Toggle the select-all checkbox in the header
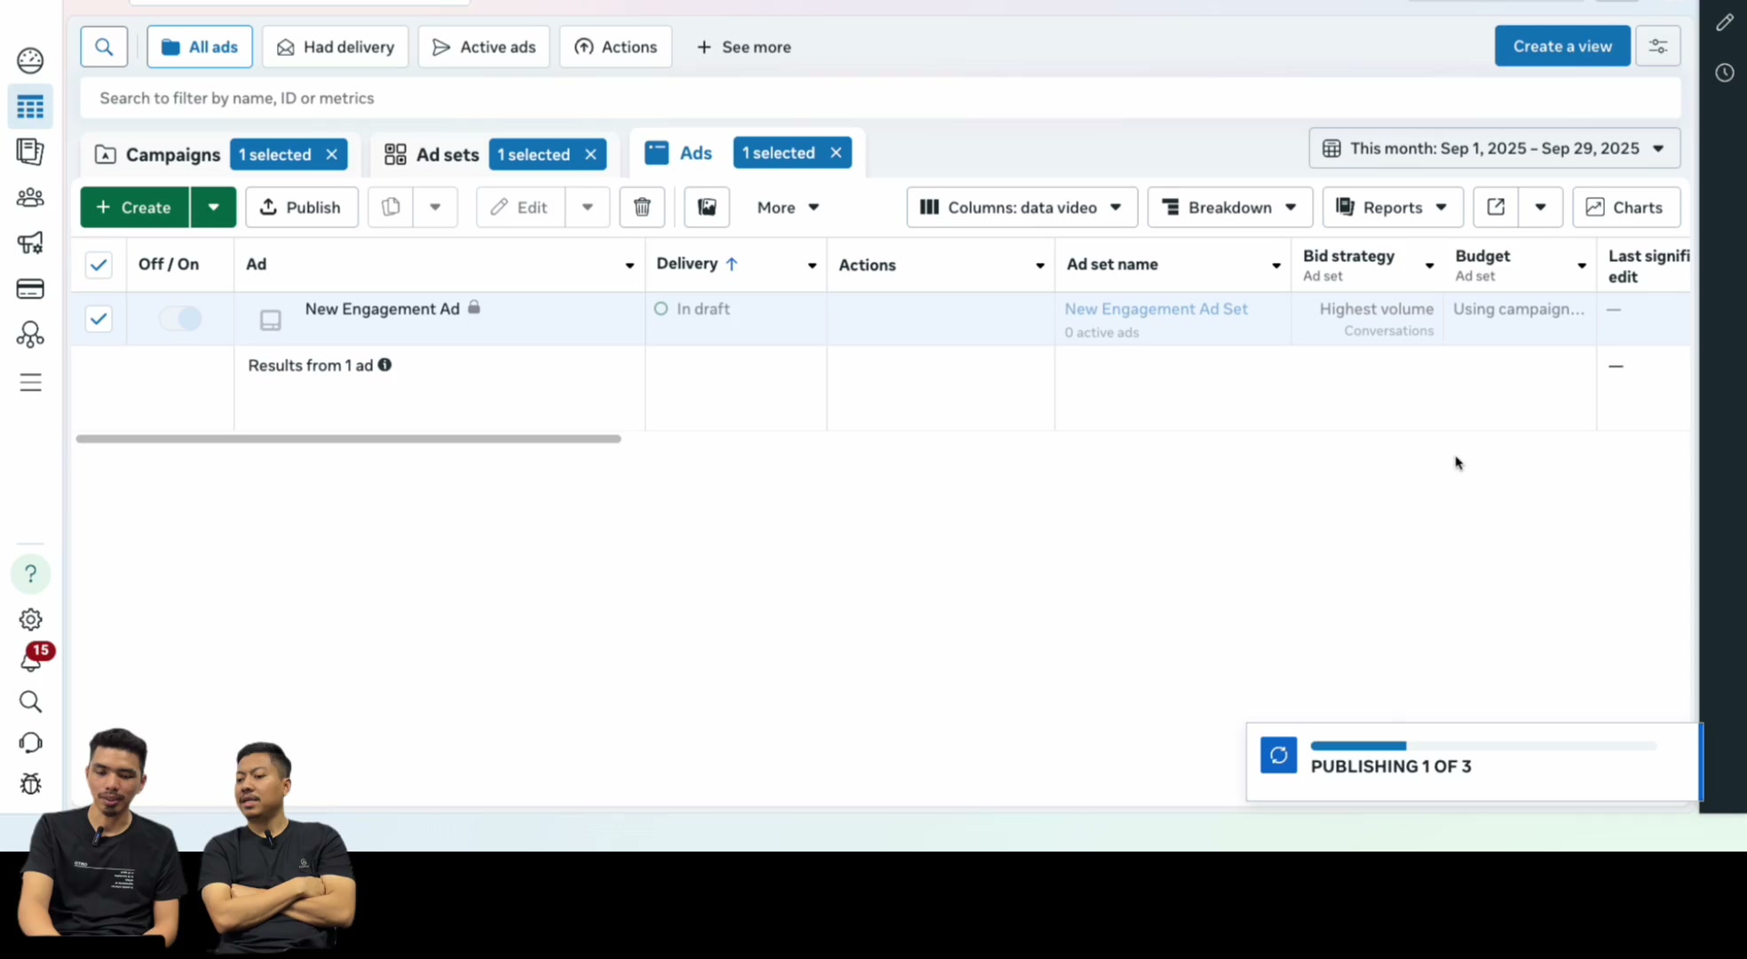The image size is (1747, 959). point(99,265)
